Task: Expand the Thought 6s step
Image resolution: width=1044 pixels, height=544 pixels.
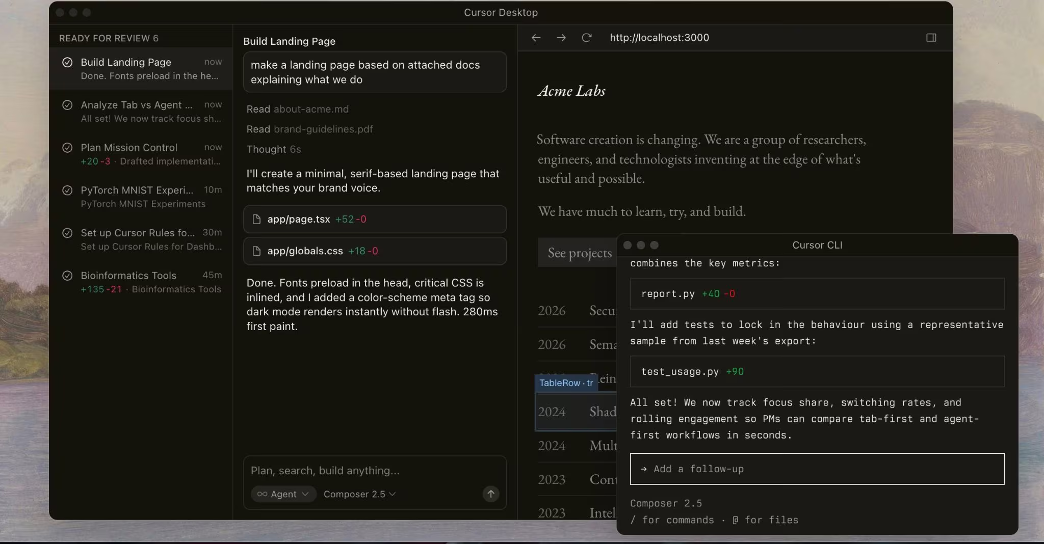Action: [x=274, y=149]
